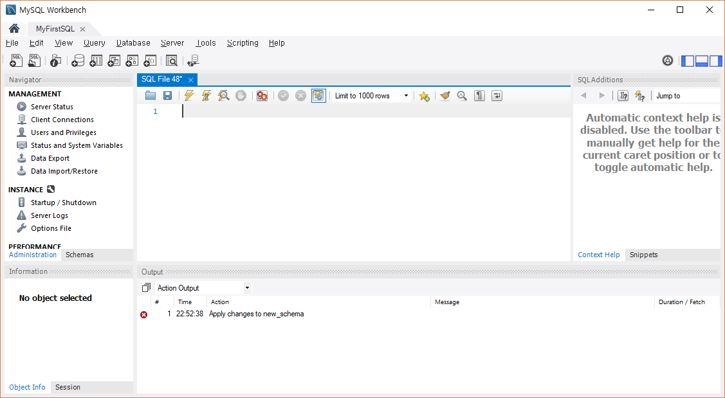Toggle continue-on-error execution icon
The width and height of the screenshot is (725, 398).
[262, 96]
